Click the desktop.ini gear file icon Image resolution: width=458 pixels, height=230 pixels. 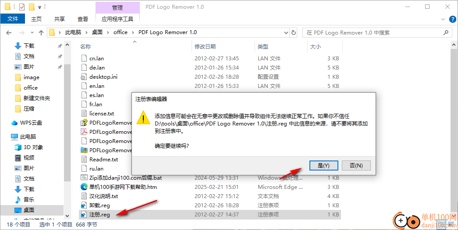[x=84, y=77]
